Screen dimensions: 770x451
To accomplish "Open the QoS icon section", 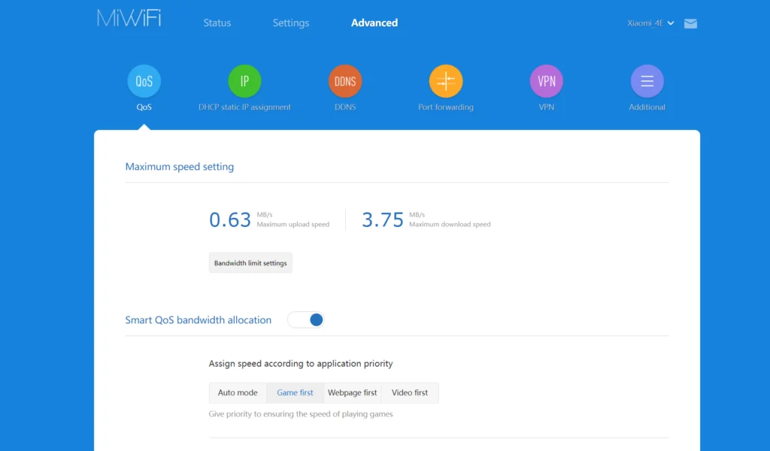I will 144,81.
